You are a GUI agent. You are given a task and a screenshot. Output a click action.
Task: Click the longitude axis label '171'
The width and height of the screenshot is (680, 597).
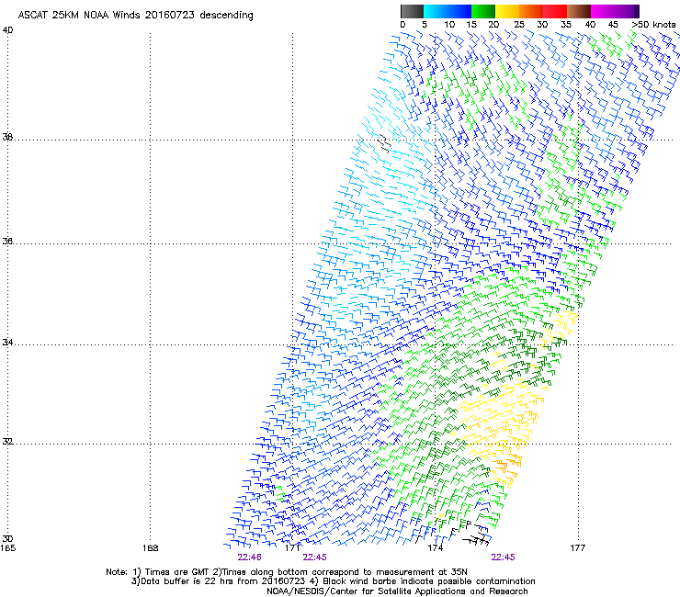tap(293, 548)
